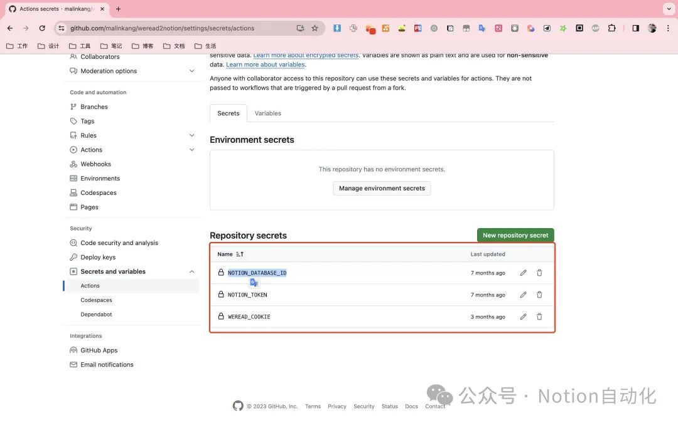The width and height of the screenshot is (678, 423).
Task: Open a new browser tab with plus
Action: coord(118,9)
